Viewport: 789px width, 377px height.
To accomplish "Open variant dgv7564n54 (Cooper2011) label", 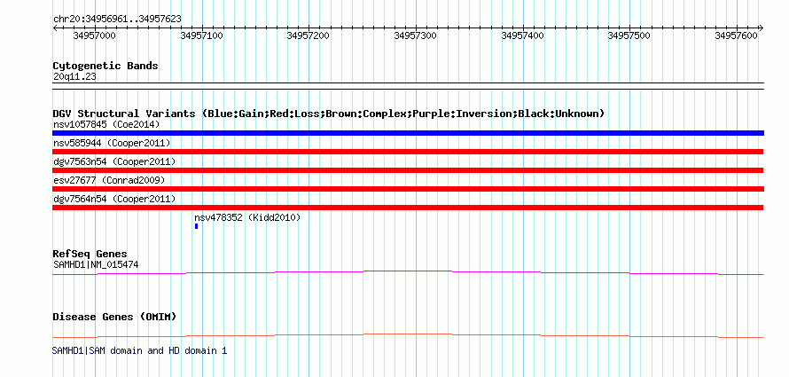I will [x=114, y=199].
